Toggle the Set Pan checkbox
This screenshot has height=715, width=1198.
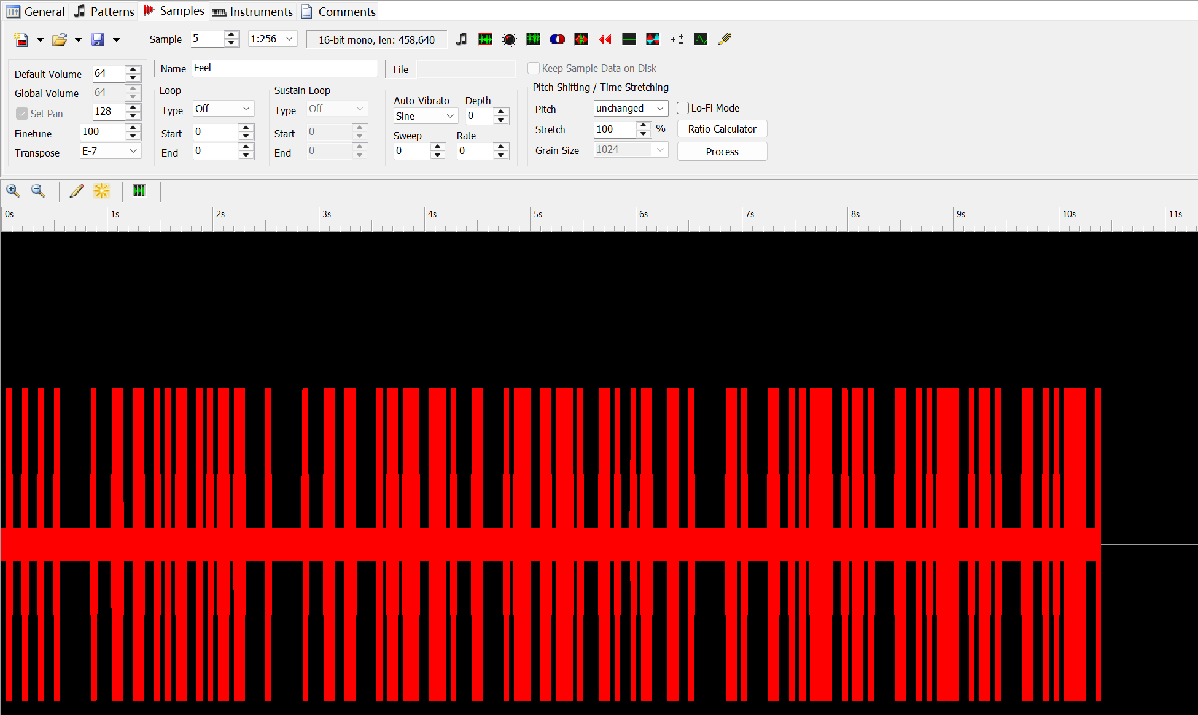22,114
